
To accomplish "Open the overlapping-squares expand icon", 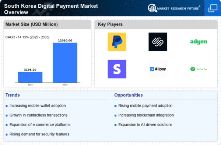I will coord(213,8).
